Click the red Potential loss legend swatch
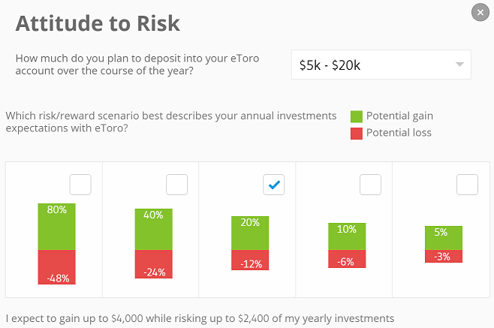494x328 pixels. coord(357,134)
